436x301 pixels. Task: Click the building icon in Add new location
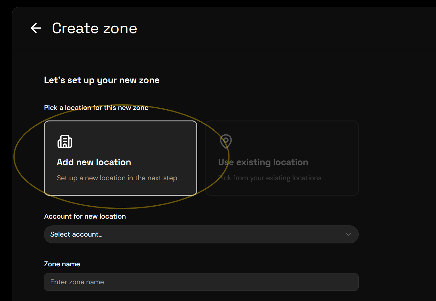tap(65, 142)
